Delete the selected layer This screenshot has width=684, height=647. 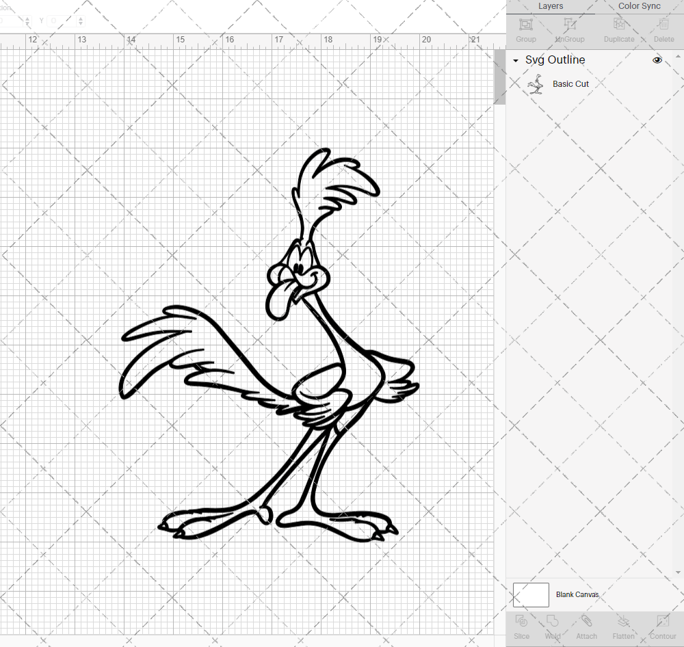(663, 25)
